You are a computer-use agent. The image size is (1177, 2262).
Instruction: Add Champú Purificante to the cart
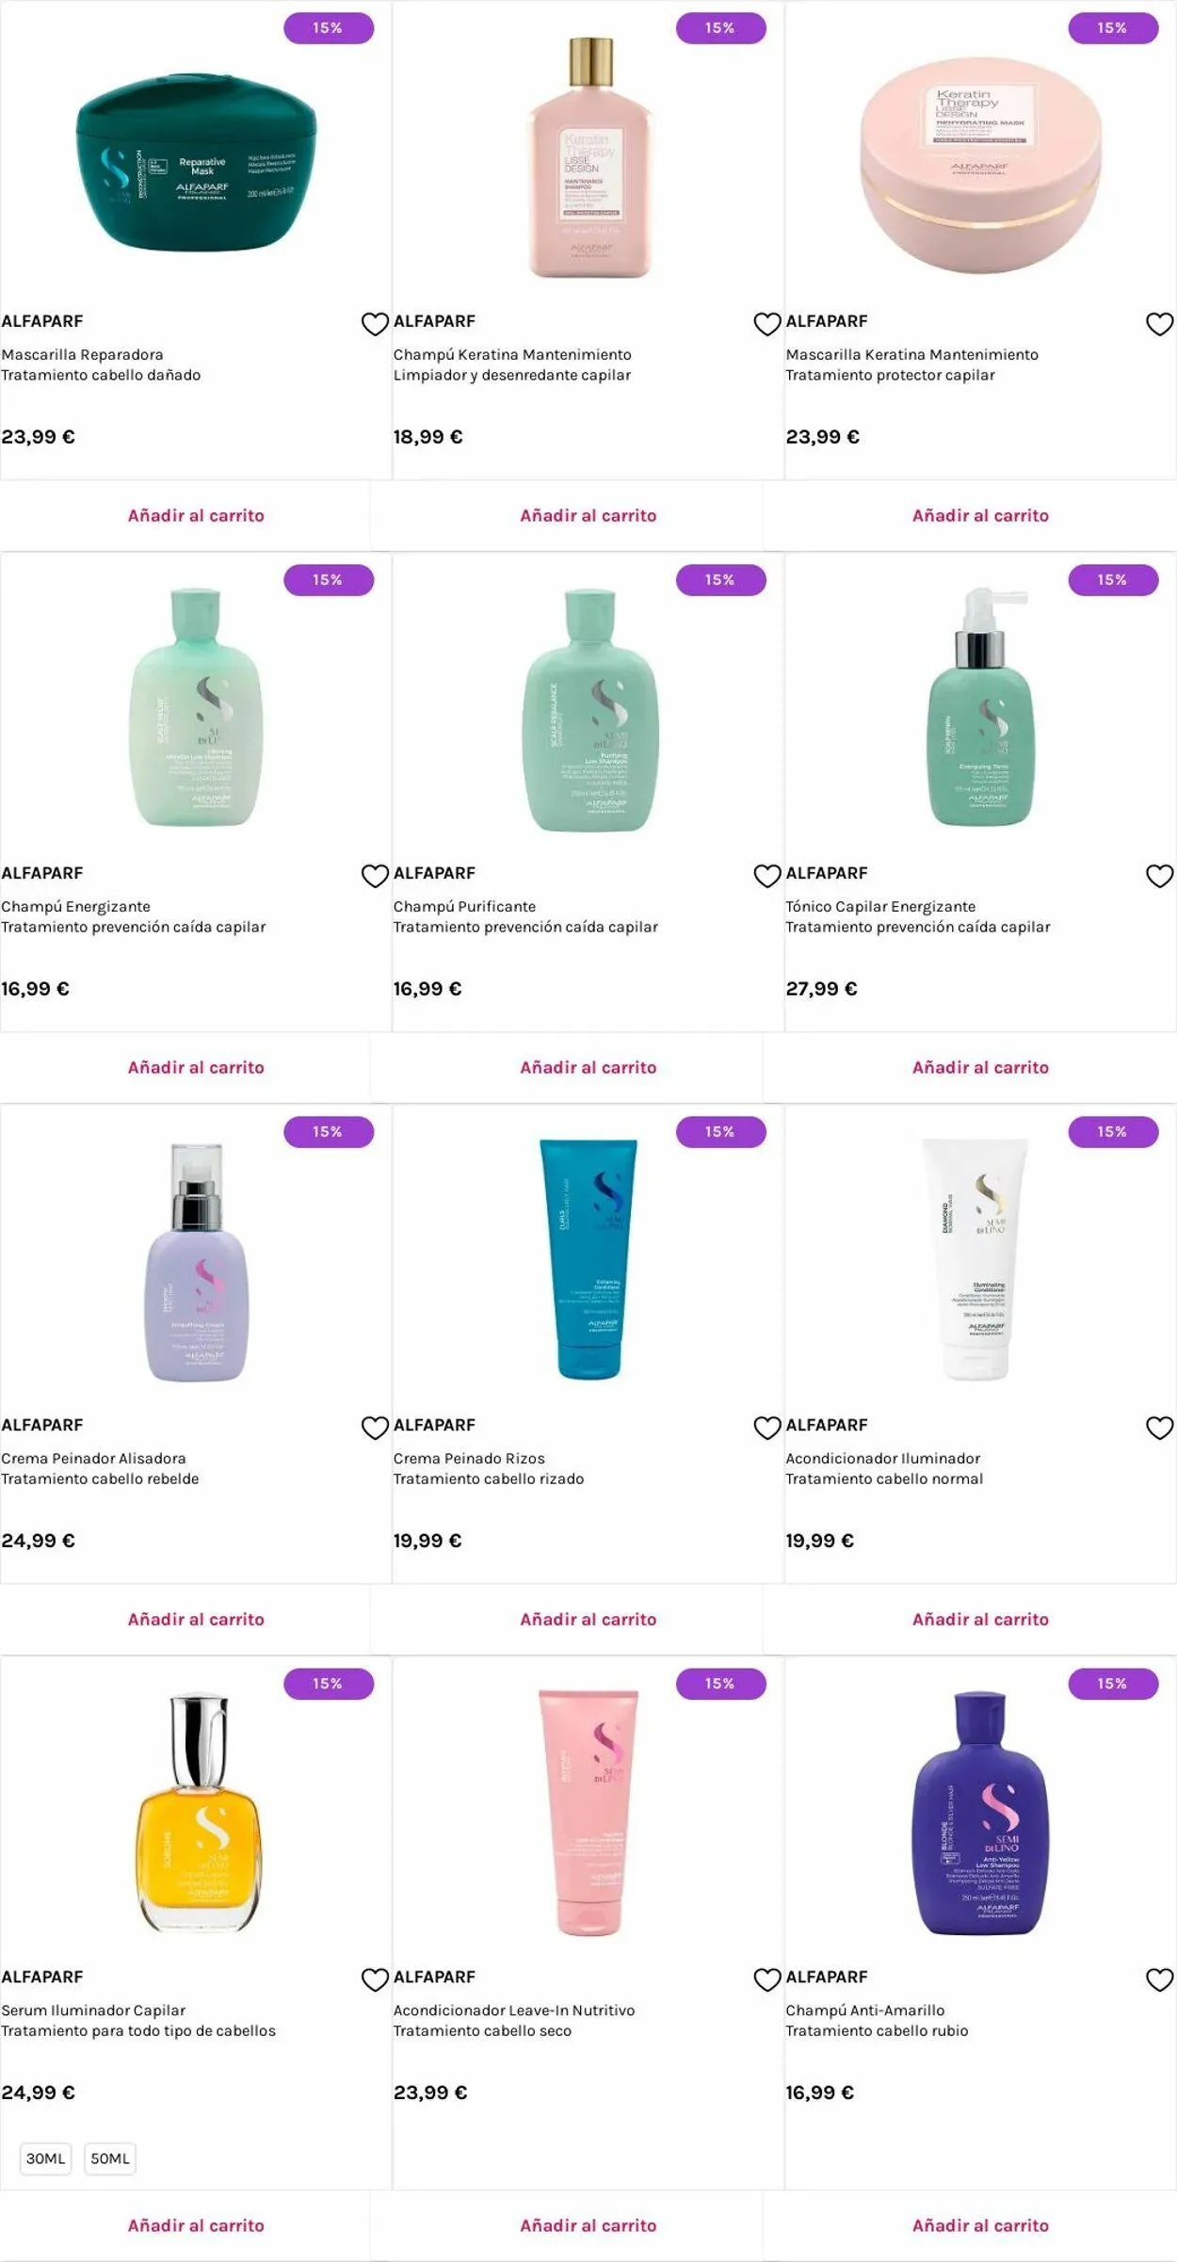click(588, 1067)
